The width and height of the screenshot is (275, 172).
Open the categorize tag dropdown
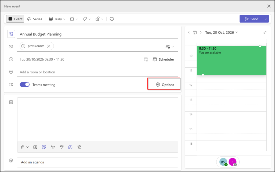coord(87,19)
